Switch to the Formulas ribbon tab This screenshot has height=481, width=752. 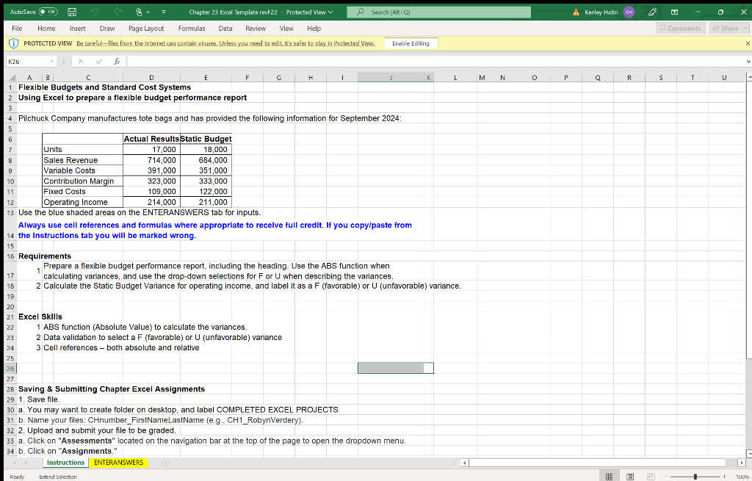[192, 28]
